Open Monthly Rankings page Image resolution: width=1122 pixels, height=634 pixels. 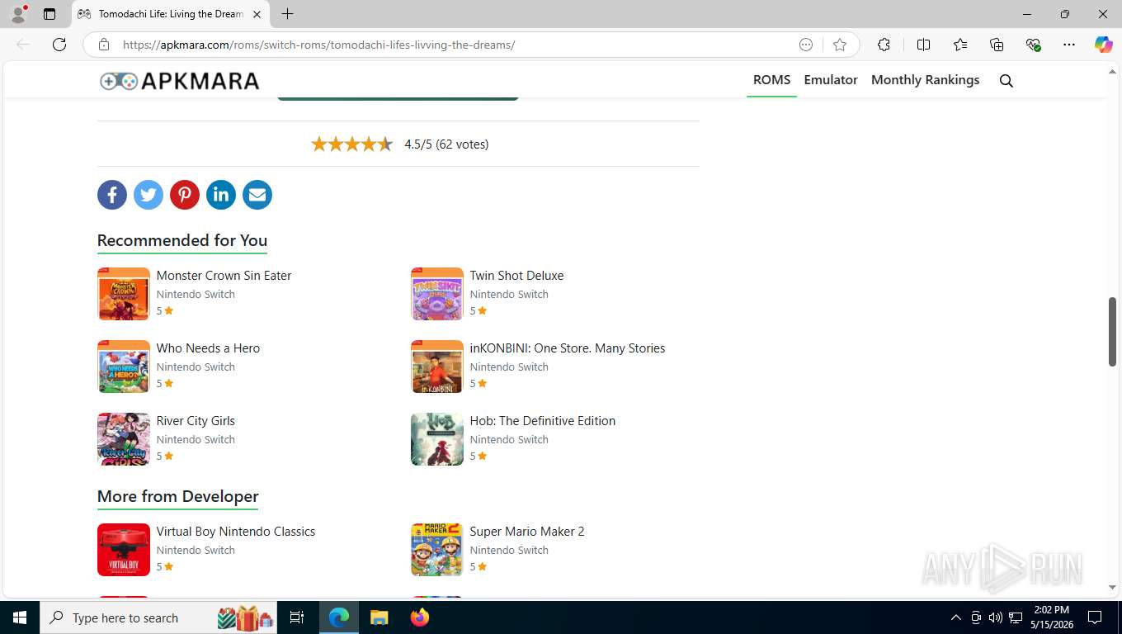tap(925, 80)
